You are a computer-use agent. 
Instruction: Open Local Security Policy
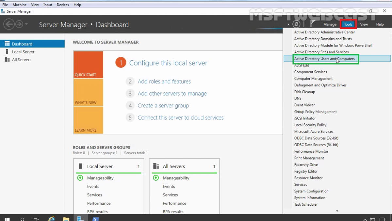coord(337,125)
